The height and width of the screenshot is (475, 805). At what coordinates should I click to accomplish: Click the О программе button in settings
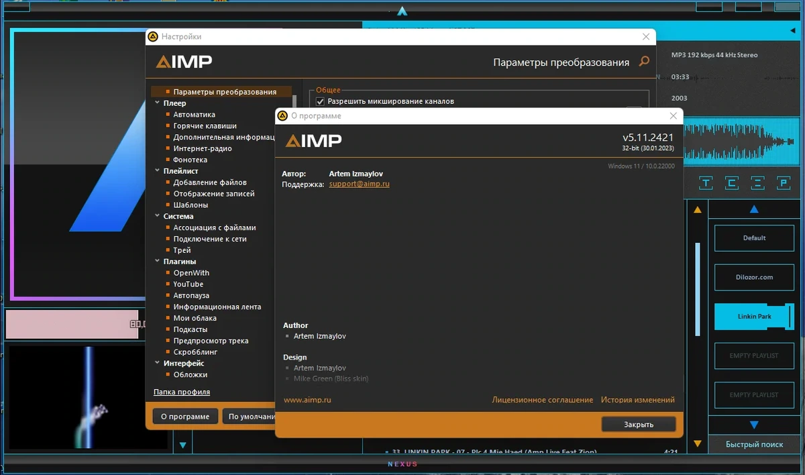(x=185, y=416)
